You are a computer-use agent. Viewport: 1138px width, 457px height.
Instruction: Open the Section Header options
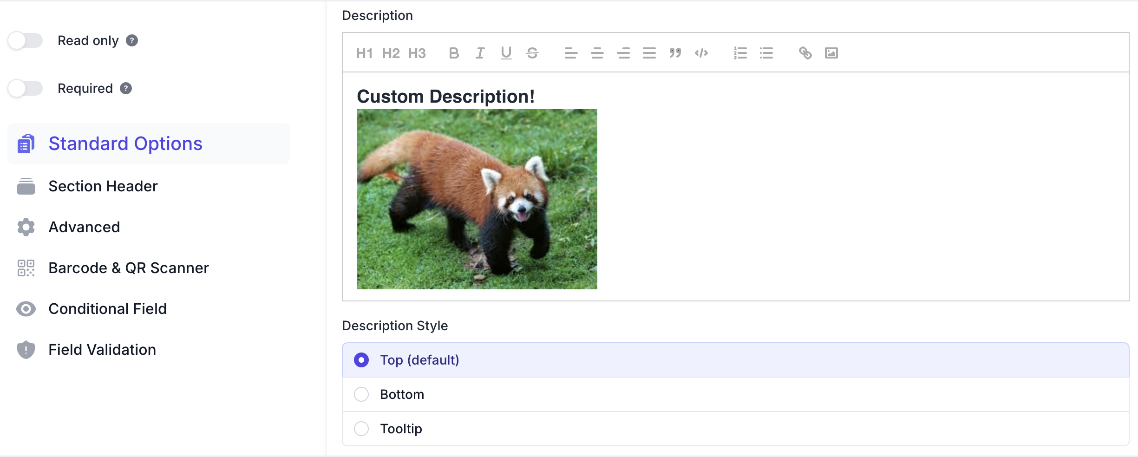(103, 186)
